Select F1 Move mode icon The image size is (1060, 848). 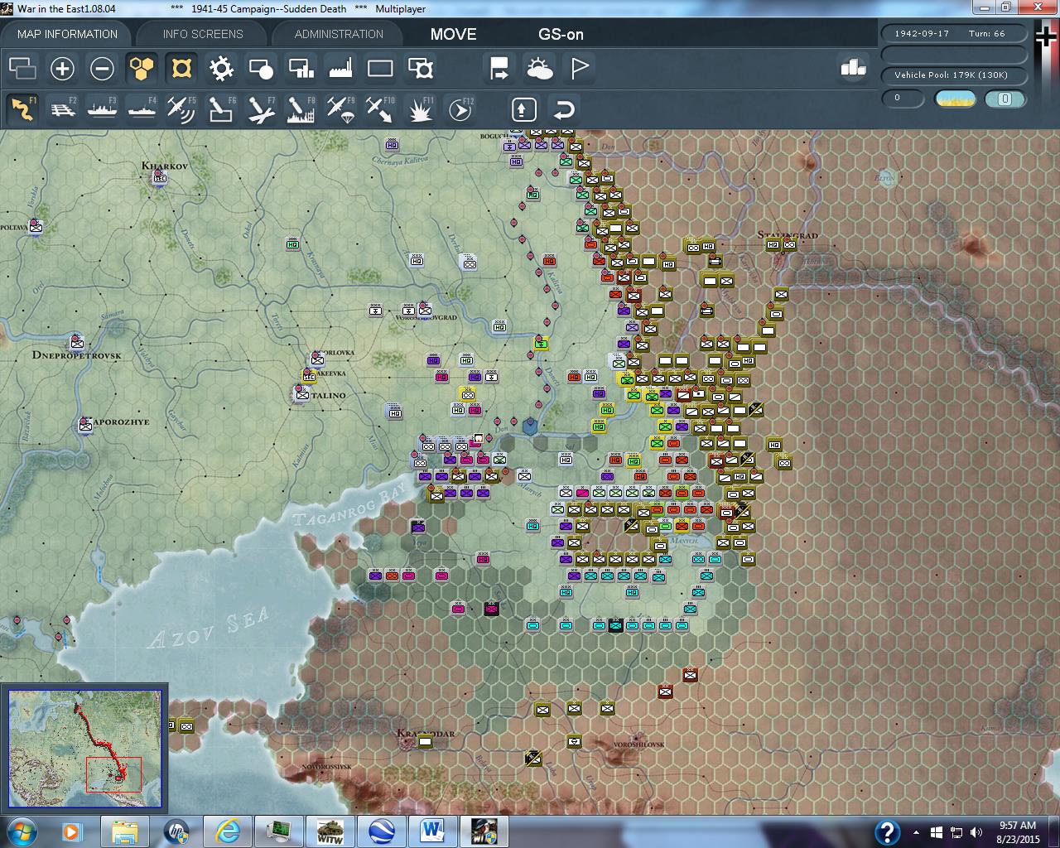[22, 109]
